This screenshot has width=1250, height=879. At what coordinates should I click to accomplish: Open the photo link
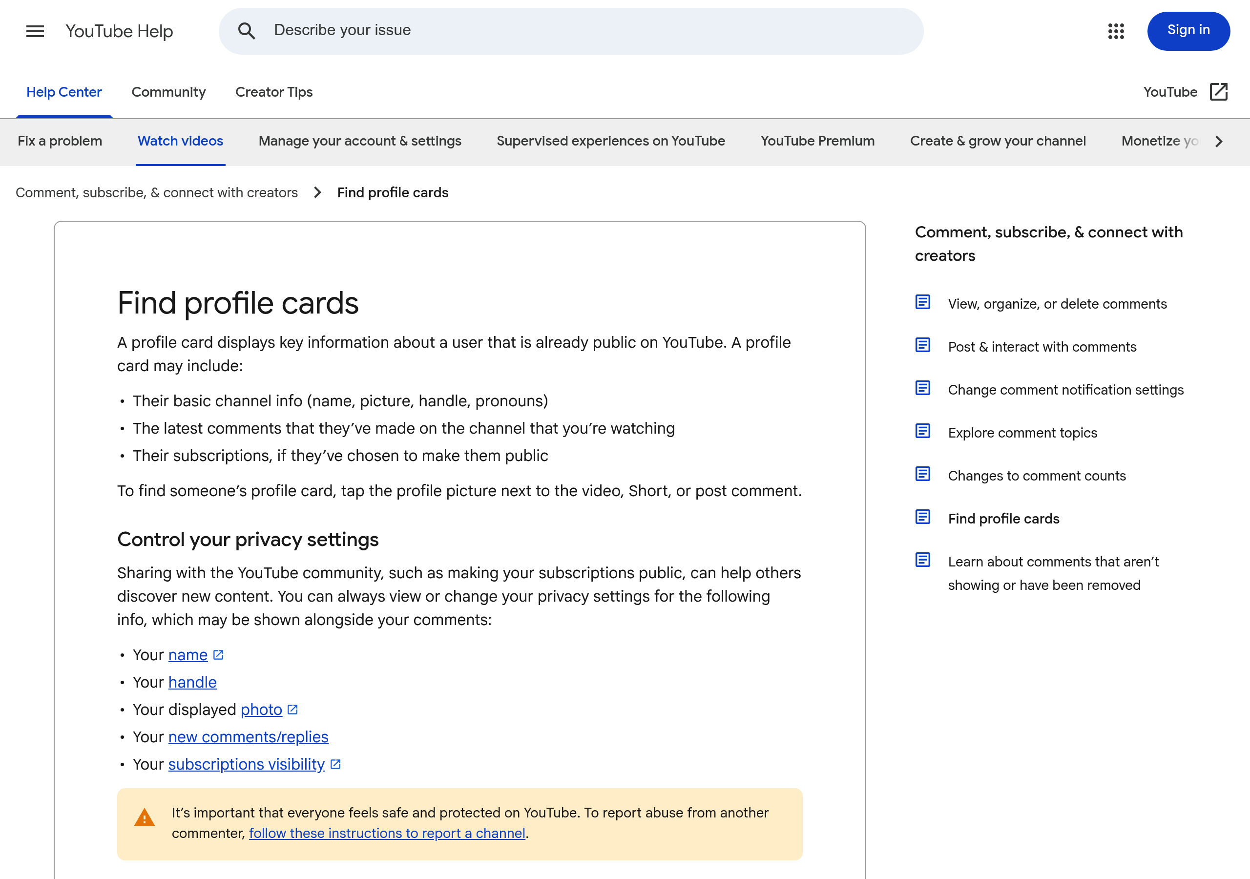[261, 710]
